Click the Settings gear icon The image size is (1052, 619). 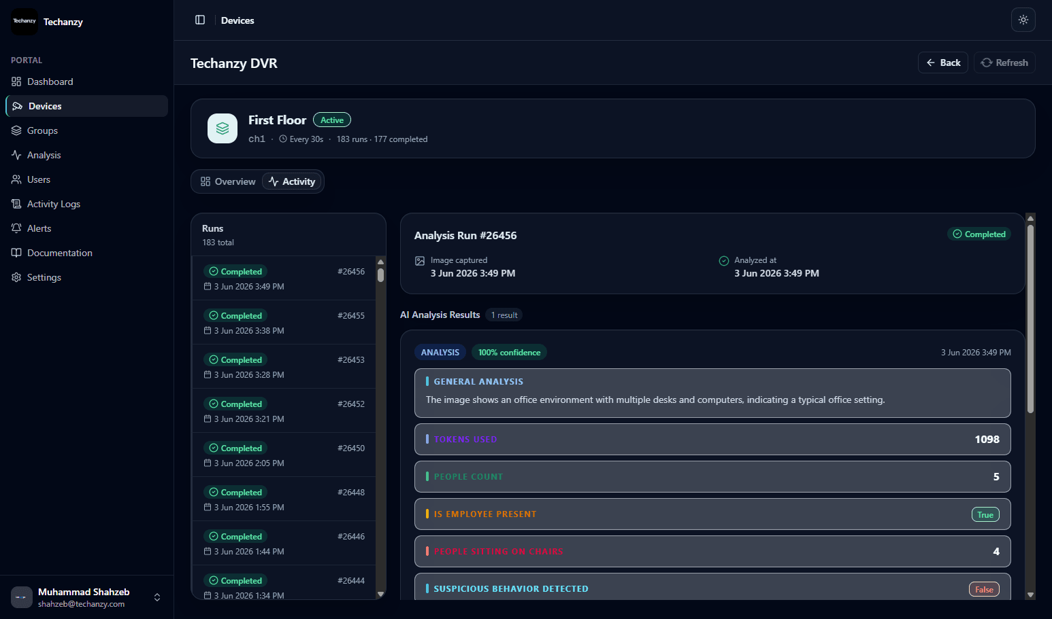[16, 277]
